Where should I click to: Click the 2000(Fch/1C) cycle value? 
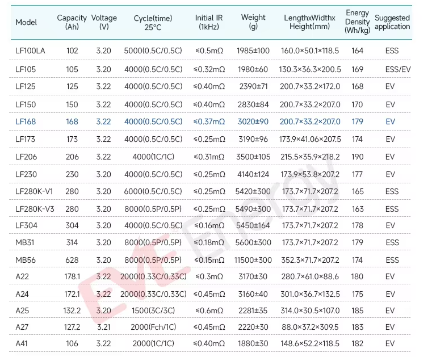point(153,327)
